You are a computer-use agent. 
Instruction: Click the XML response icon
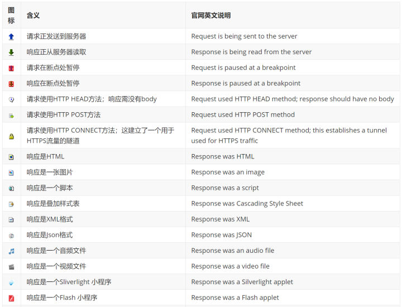(11, 219)
